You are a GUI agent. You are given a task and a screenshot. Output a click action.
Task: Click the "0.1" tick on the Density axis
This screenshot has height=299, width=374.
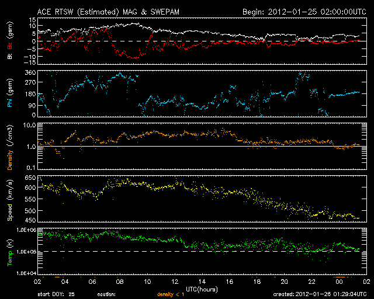tap(31, 168)
